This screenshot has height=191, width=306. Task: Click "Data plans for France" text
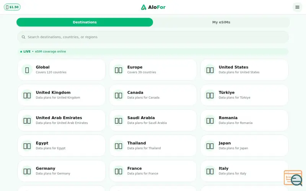(143, 174)
